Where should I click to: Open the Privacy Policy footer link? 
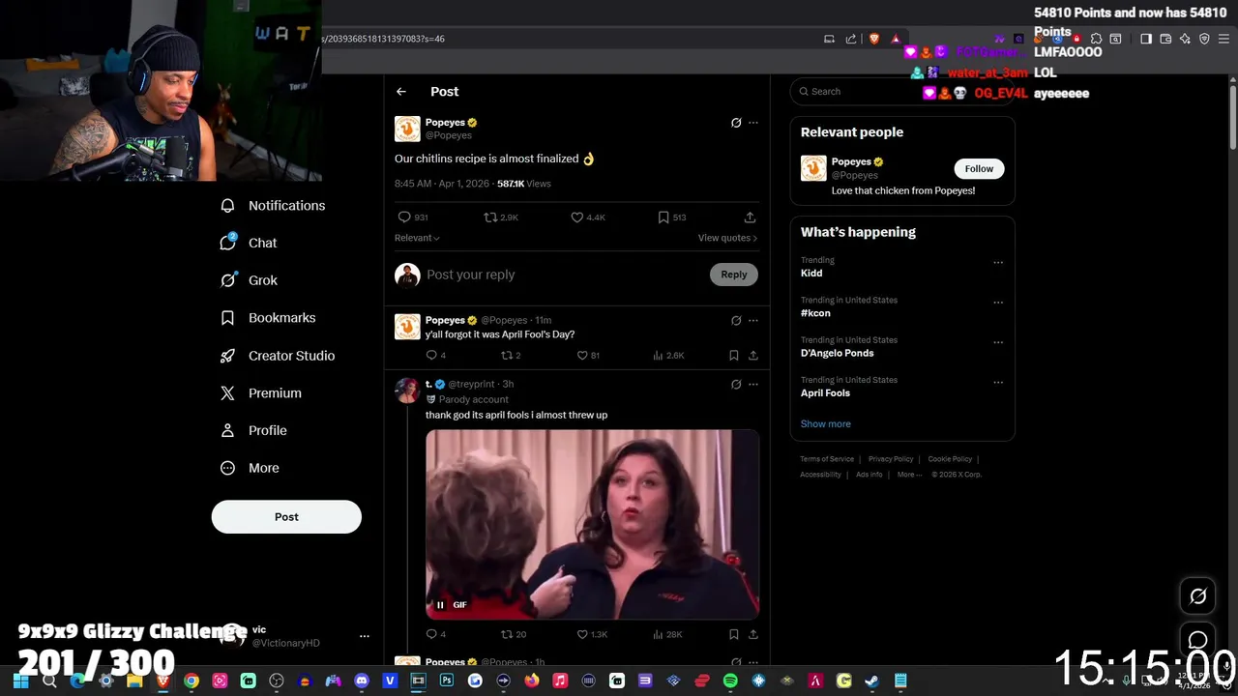point(891,459)
